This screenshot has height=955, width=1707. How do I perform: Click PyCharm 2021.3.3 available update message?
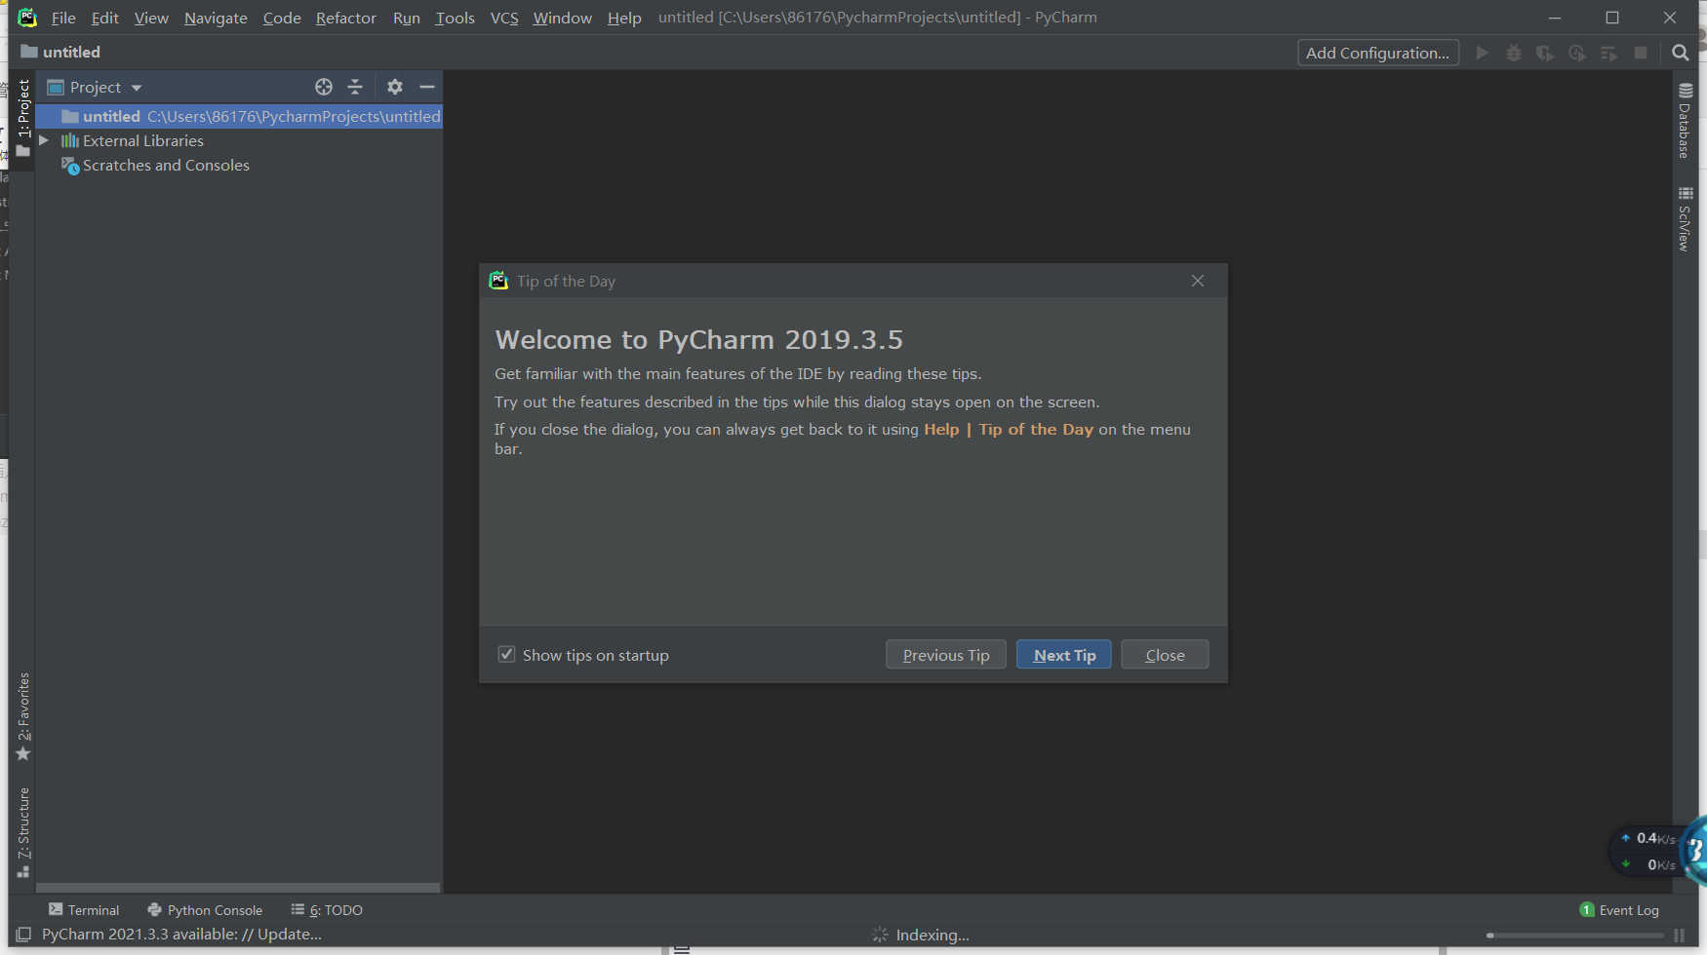(181, 935)
